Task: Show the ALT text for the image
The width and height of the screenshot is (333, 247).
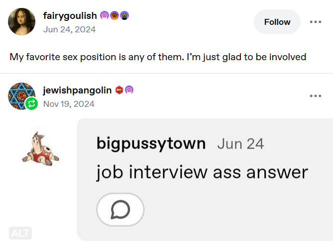Action: coord(20,233)
